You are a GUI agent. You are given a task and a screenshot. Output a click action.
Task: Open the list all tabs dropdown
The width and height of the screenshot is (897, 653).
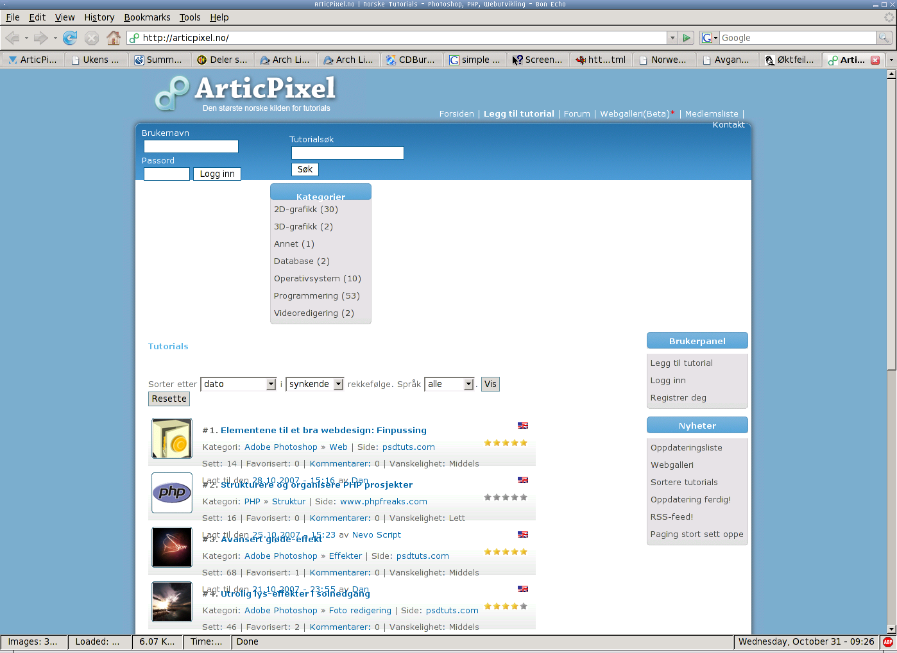click(891, 60)
